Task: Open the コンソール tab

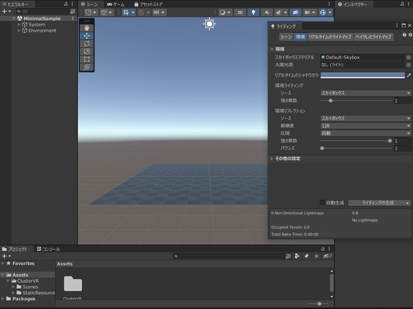Action: pos(48,249)
